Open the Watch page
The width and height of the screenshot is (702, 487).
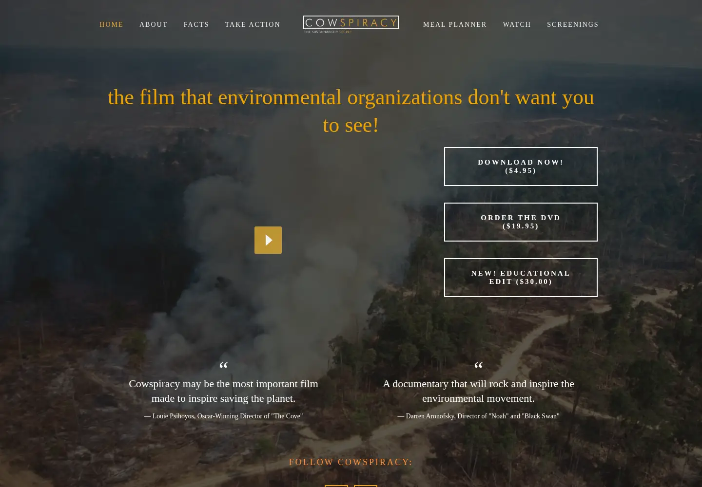[x=517, y=24]
